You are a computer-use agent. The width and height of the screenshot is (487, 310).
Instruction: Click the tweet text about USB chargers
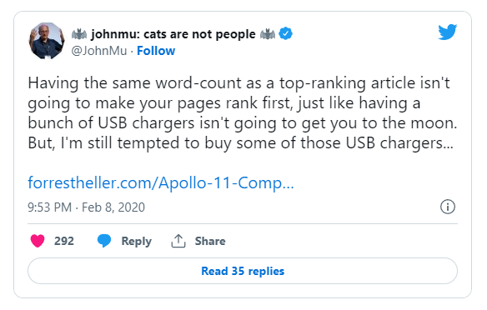point(243,113)
